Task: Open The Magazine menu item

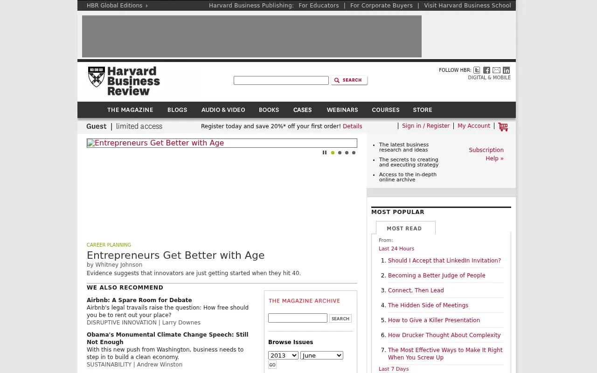Action: 130,110
